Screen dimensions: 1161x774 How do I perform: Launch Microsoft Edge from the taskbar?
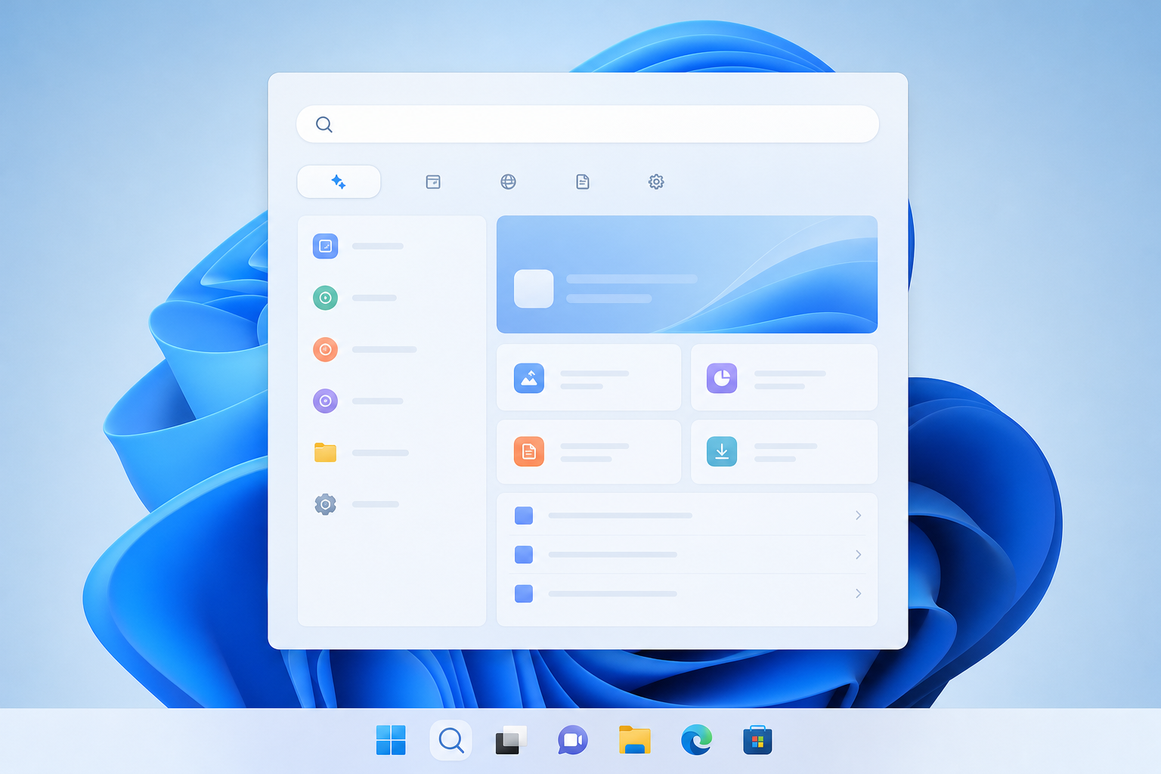pos(696,740)
